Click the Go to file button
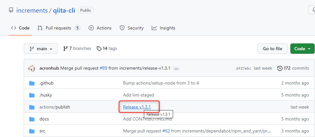 tap(272, 49)
